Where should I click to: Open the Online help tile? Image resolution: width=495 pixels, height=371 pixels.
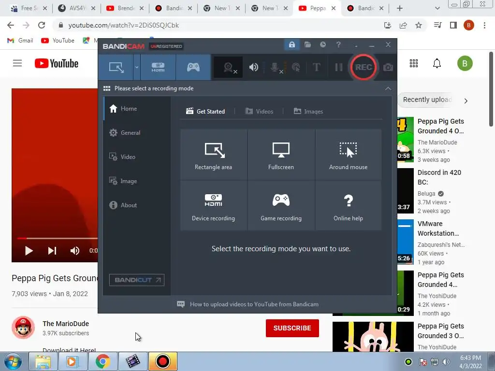coord(348,205)
